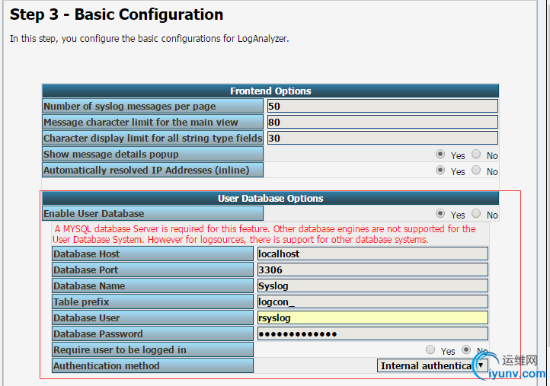Click the Step 3 - Basic Configuration heading
550x386 pixels.
pos(117,14)
